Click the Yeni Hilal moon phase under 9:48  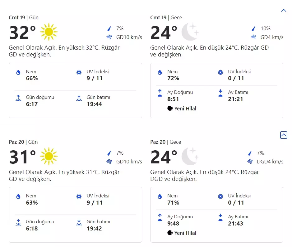coord(182,233)
